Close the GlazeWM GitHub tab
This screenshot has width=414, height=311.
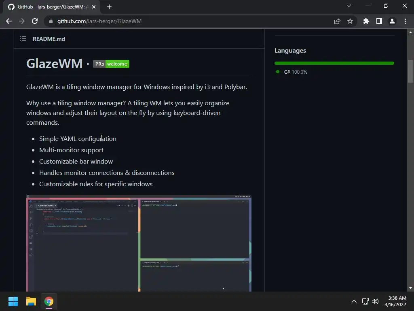point(94,7)
